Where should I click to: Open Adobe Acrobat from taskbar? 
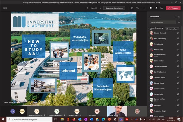tap(127, 119)
